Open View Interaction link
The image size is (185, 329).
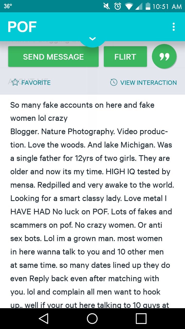(x=149, y=83)
